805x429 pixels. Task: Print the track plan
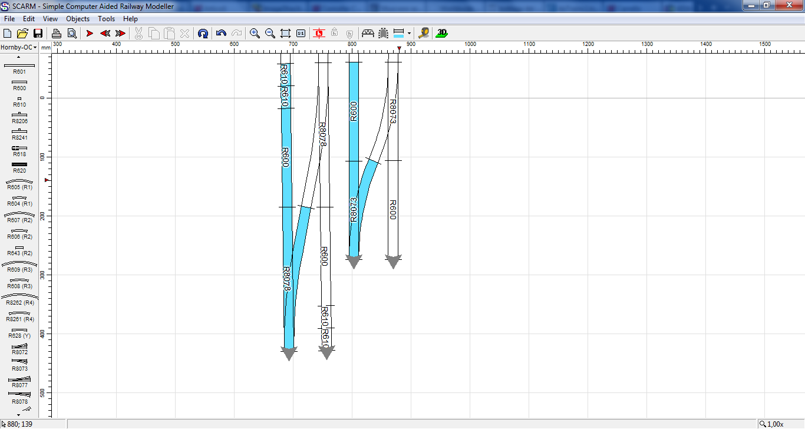(x=57, y=34)
